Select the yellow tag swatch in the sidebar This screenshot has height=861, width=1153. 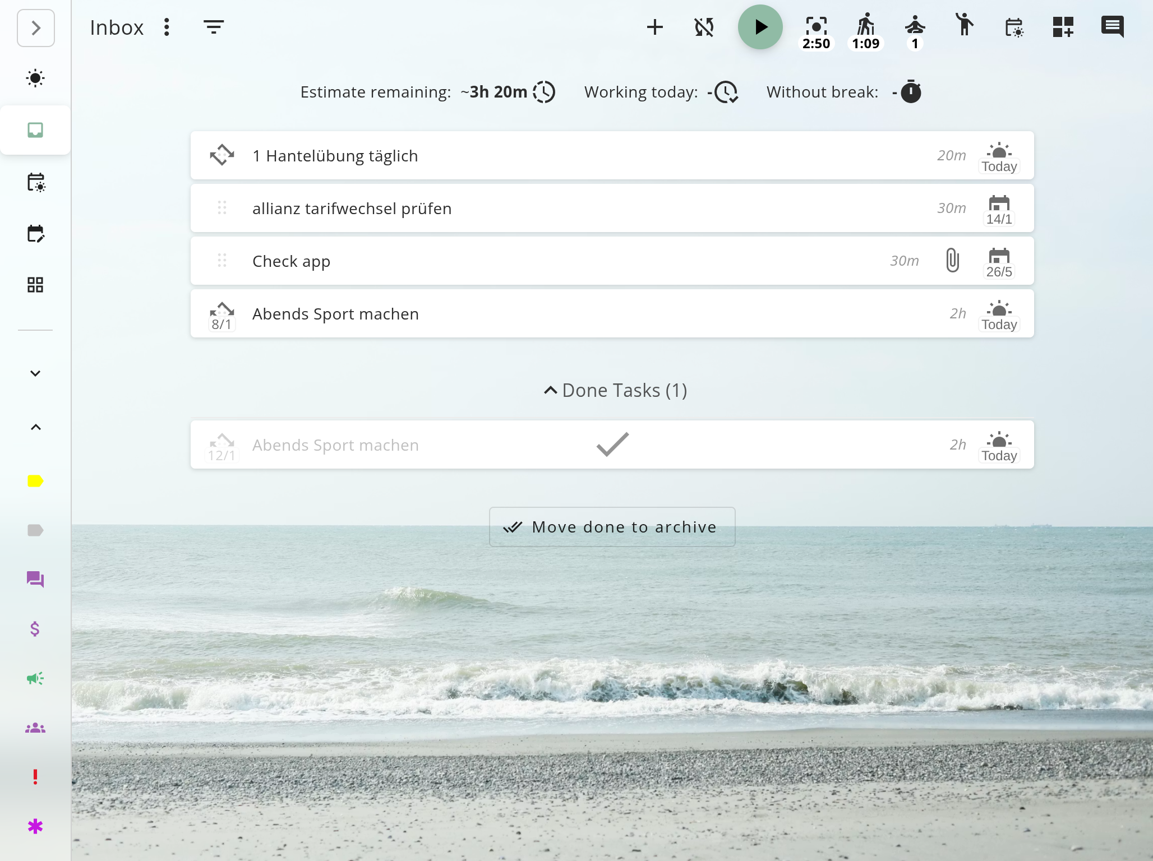[x=35, y=481]
